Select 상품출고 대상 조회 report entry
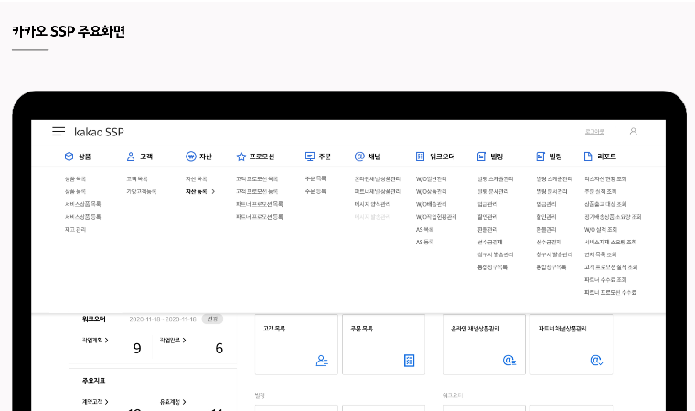695x411 pixels. pos(605,204)
